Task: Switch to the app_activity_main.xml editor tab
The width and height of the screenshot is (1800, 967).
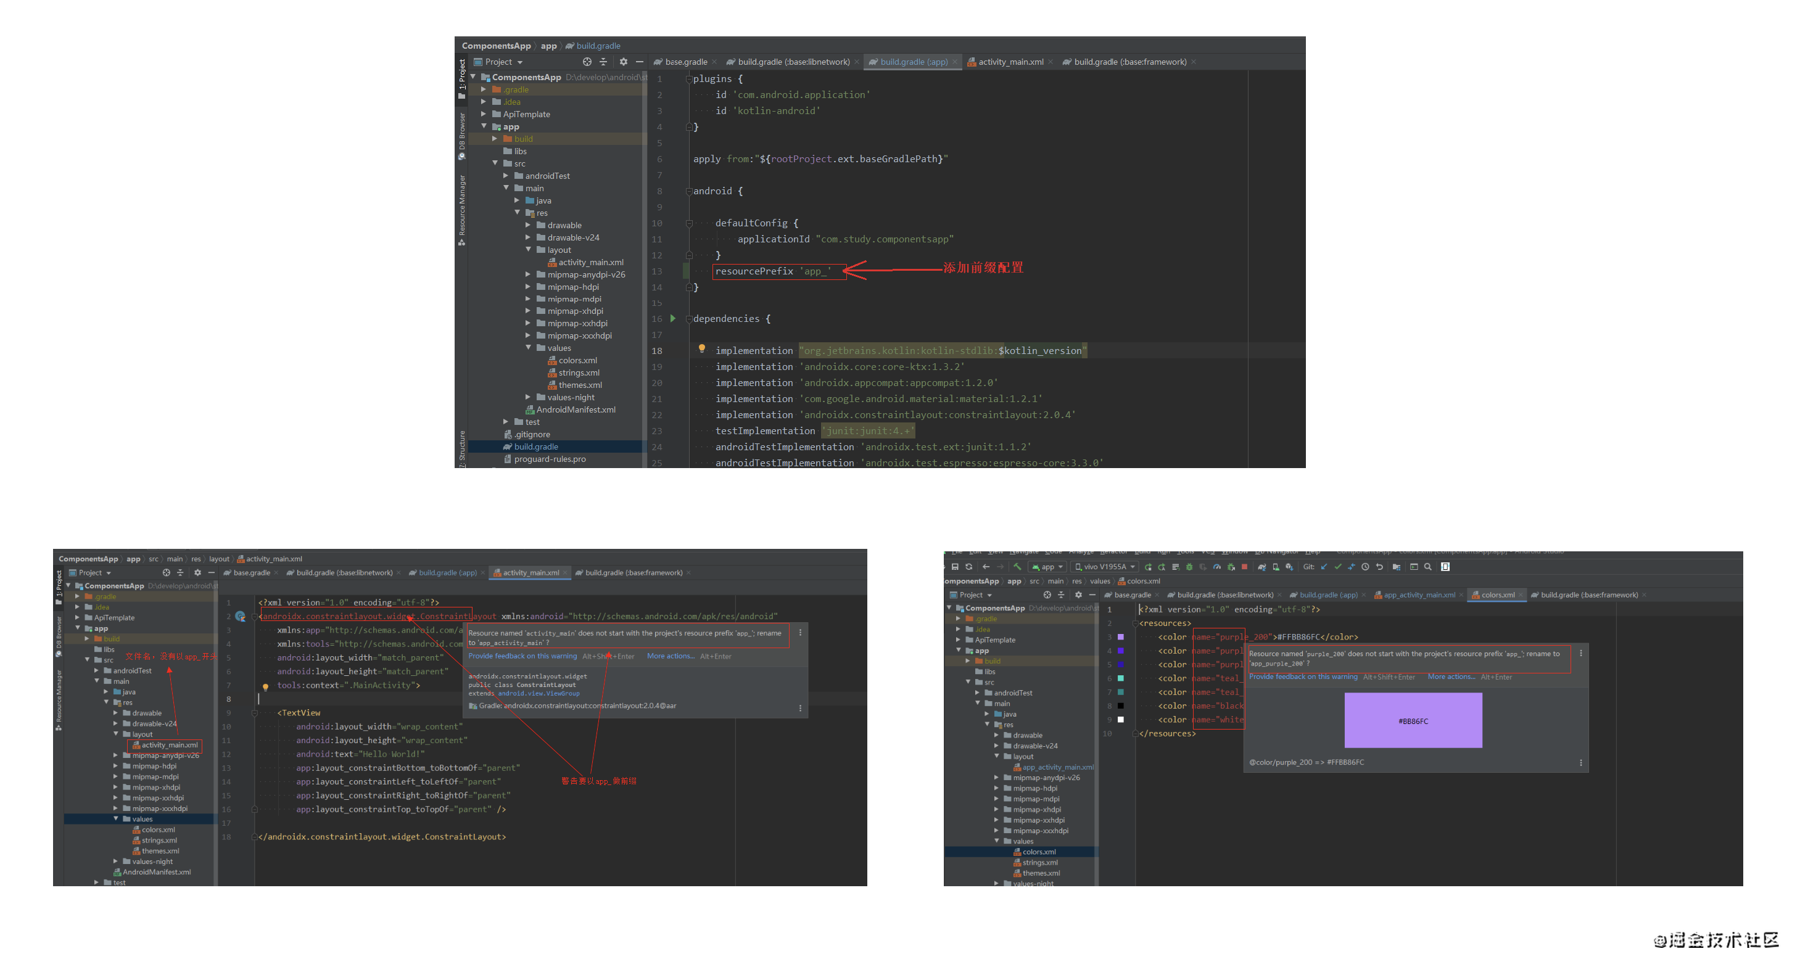Action: 1419,595
